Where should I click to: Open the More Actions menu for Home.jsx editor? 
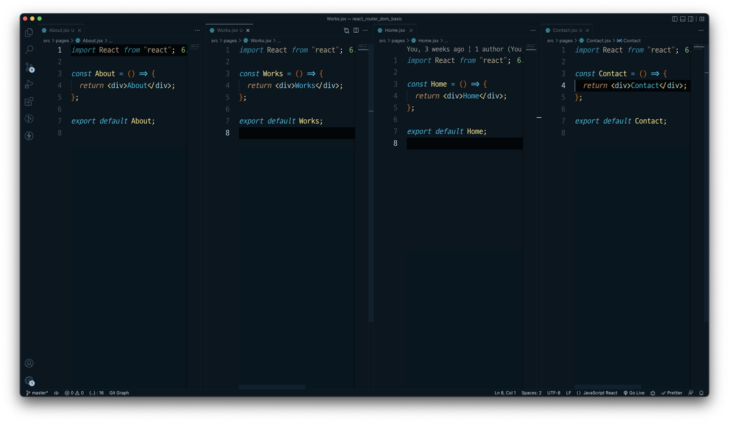532,30
